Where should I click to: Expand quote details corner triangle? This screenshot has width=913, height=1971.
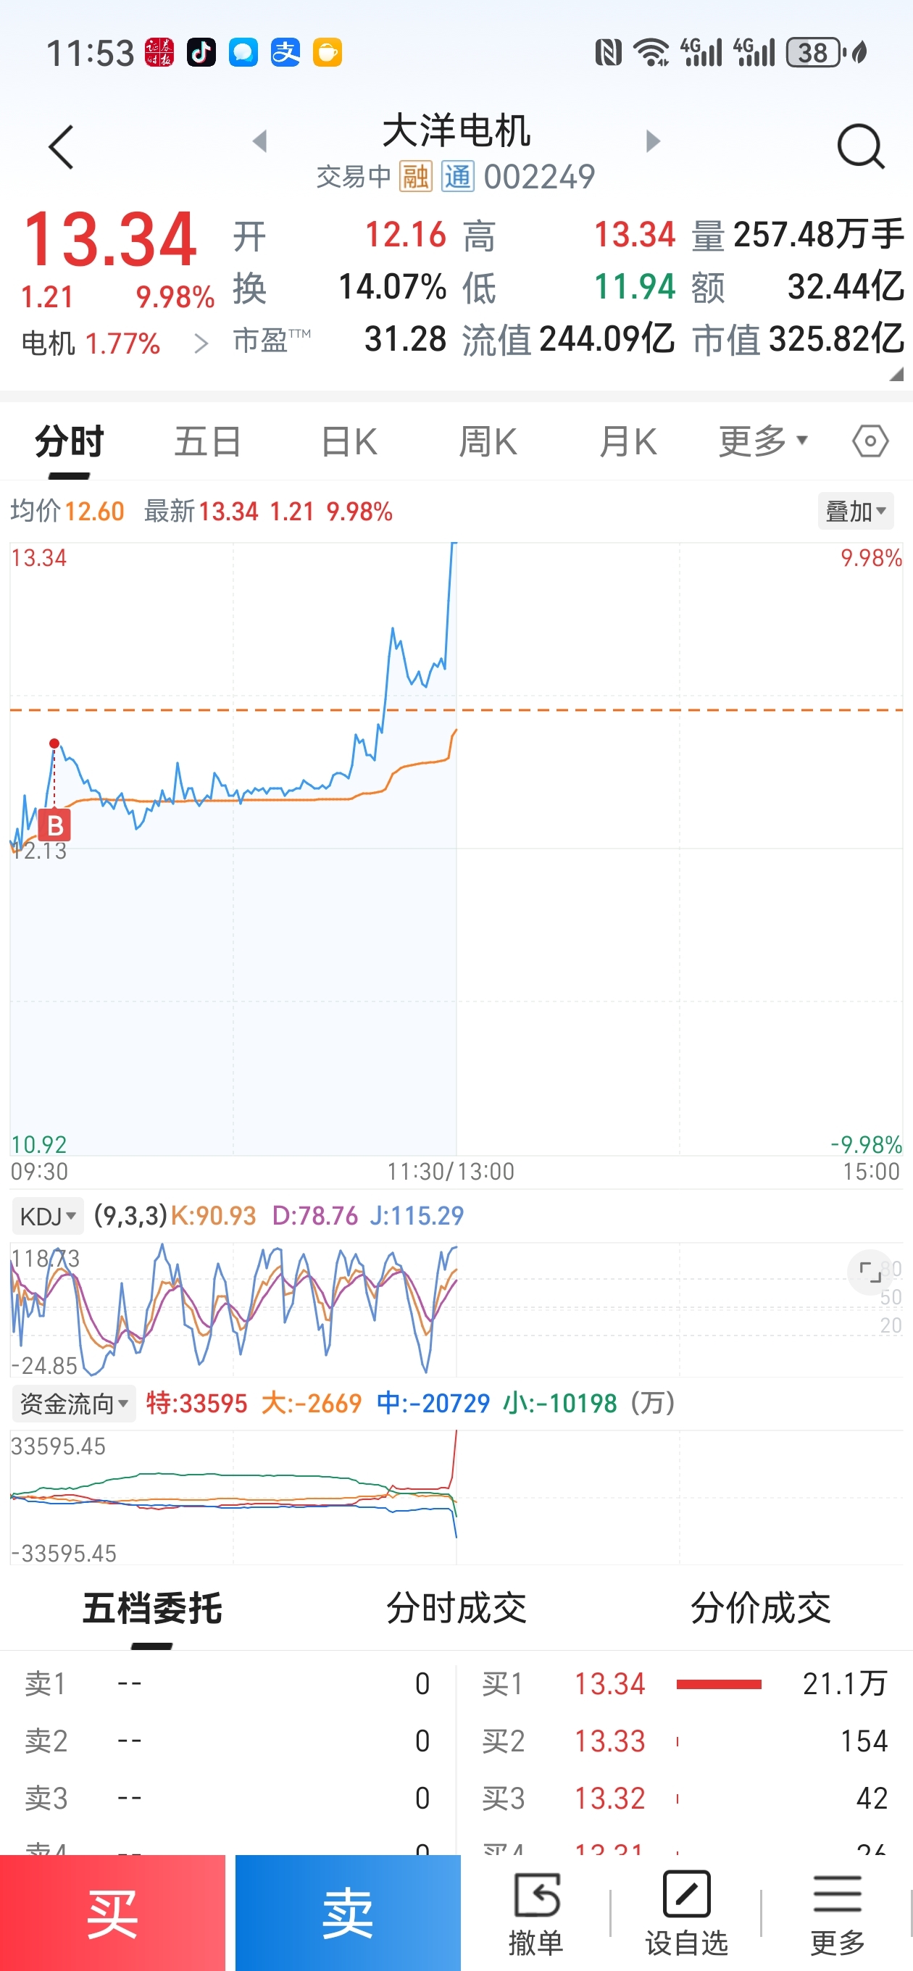click(896, 374)
